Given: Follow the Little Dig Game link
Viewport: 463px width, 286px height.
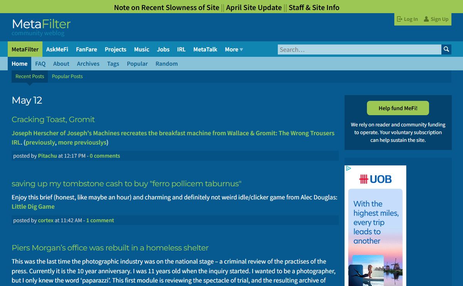Looking at the screenshot, I should (x=33, y=206).
